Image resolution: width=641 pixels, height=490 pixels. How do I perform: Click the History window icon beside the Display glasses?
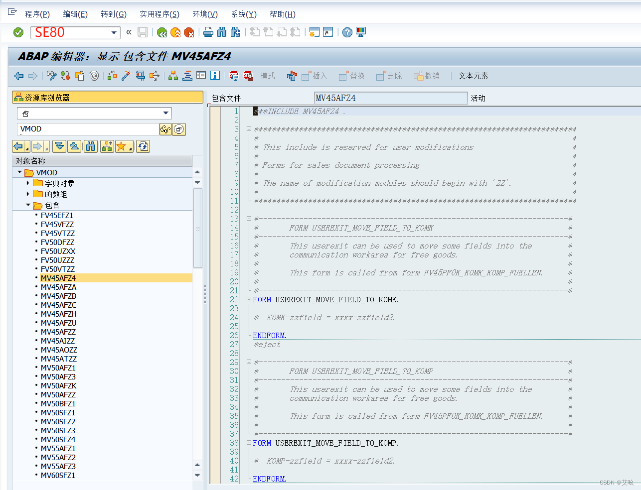point(179,129)
